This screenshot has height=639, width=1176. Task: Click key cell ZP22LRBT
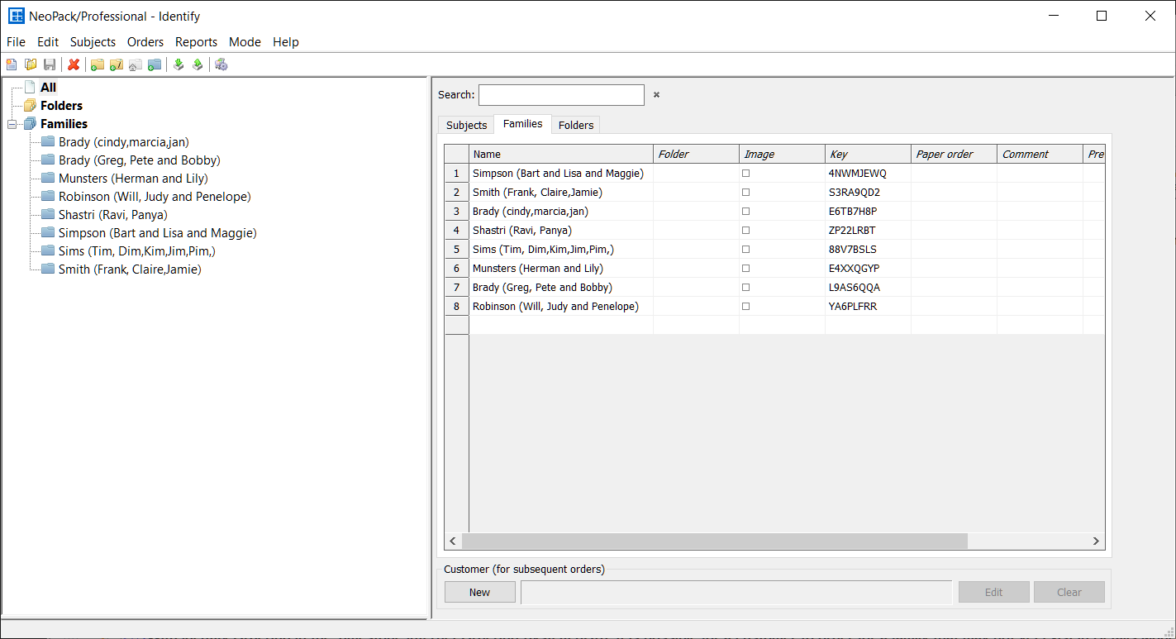(x=868, y=231)
